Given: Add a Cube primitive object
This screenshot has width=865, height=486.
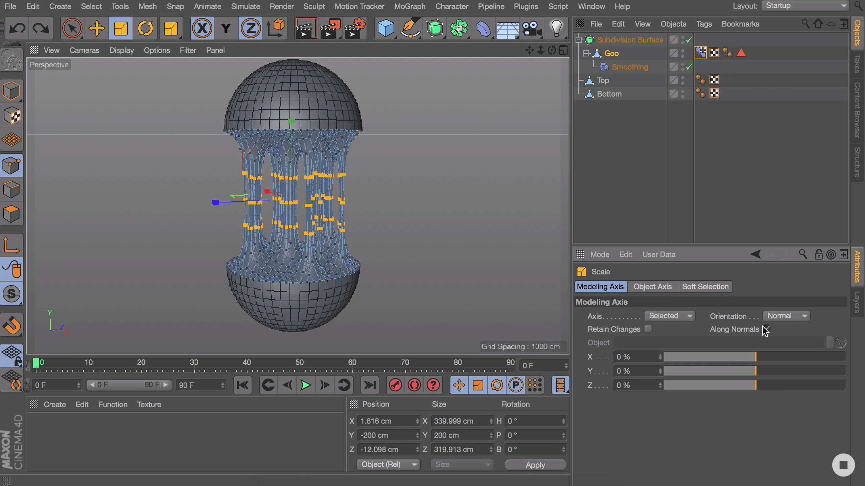Looking at the screenshot, I should tap(385, 28).
